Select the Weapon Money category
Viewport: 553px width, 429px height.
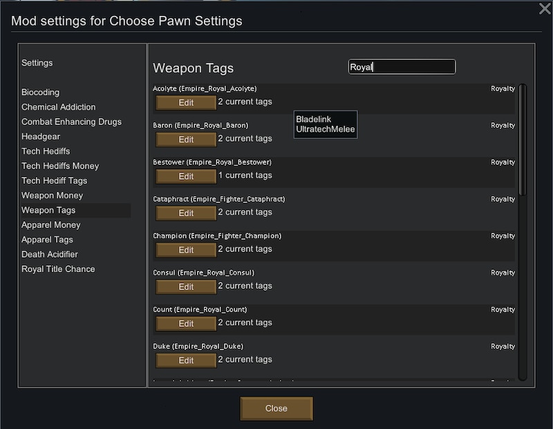[x=53, y=196]
